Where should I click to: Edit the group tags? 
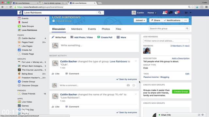(x=187, y=74)
